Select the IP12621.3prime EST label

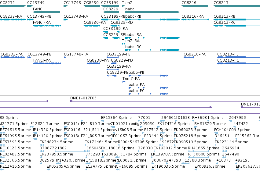[44, 124]
